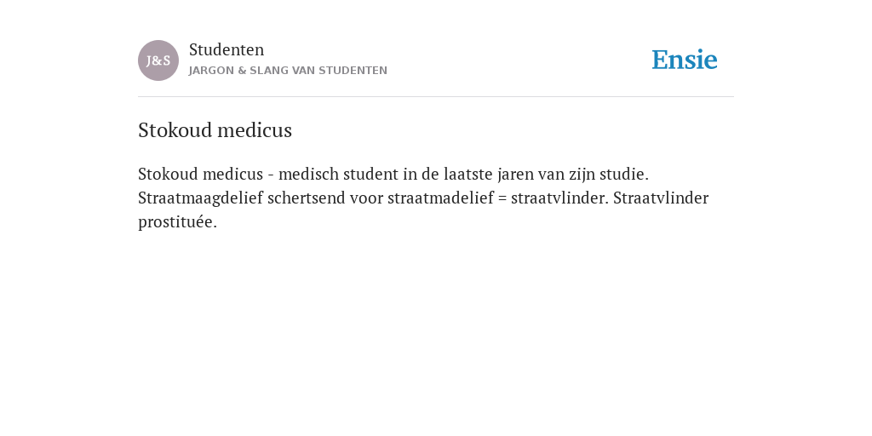Open the Studenten author name
This screenshot has width=872, height=436.
[227, 49]
